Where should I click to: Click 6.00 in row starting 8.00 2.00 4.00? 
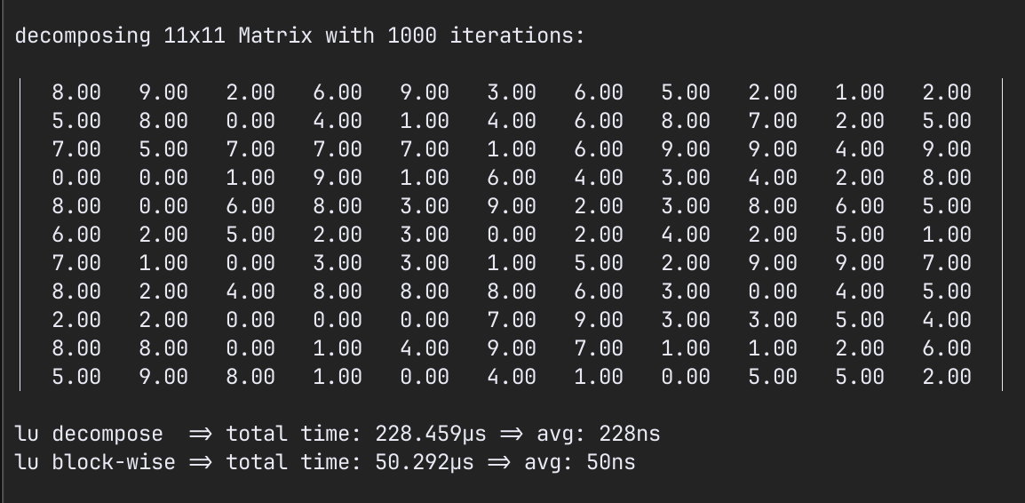pyautogui.click(x=598, y=291)
